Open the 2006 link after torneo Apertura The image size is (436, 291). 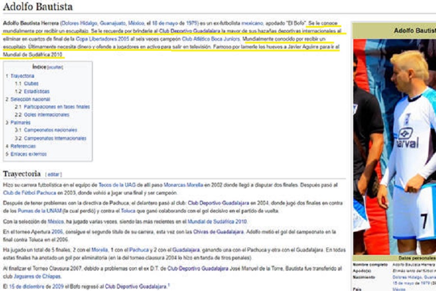tap(57, 232)
